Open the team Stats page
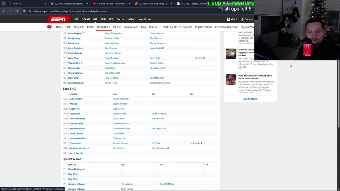 point(68,27)
